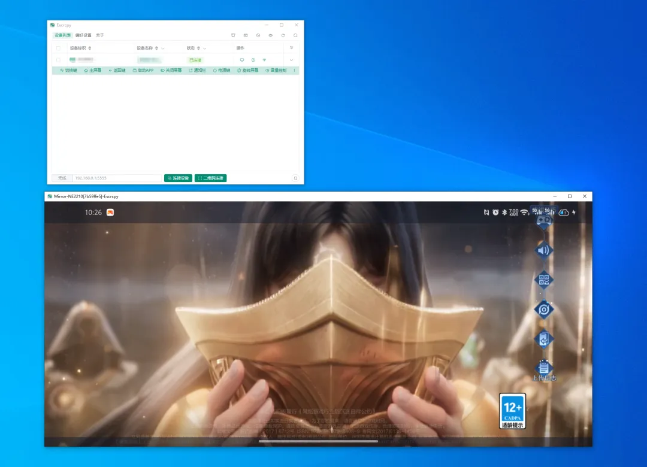The height and width of the screenshot is (467, 647).
Task: Tap the Bluetooth icon in status bar
Action: click(504, 213)
